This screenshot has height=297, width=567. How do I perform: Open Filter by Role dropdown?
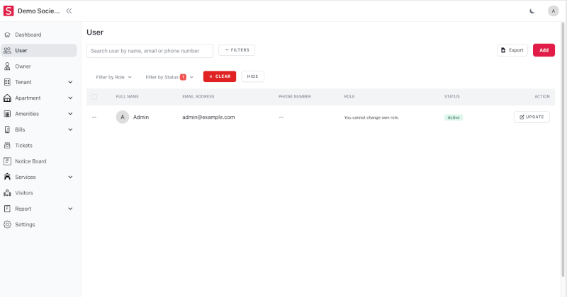point(113,76)
